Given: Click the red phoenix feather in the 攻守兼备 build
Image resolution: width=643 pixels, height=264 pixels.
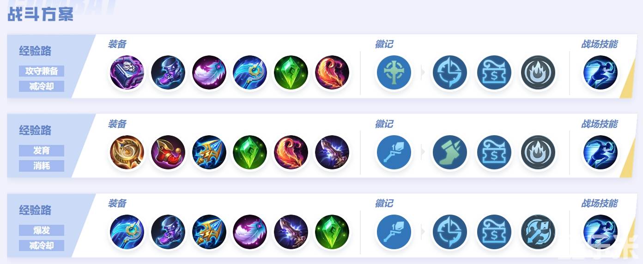Looking at the screenshot, I should pyautogui.click(x=332, y=73).
